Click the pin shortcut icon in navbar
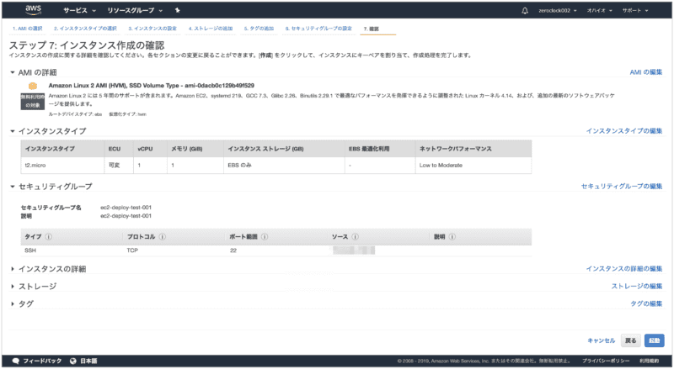 pos(175,10)
